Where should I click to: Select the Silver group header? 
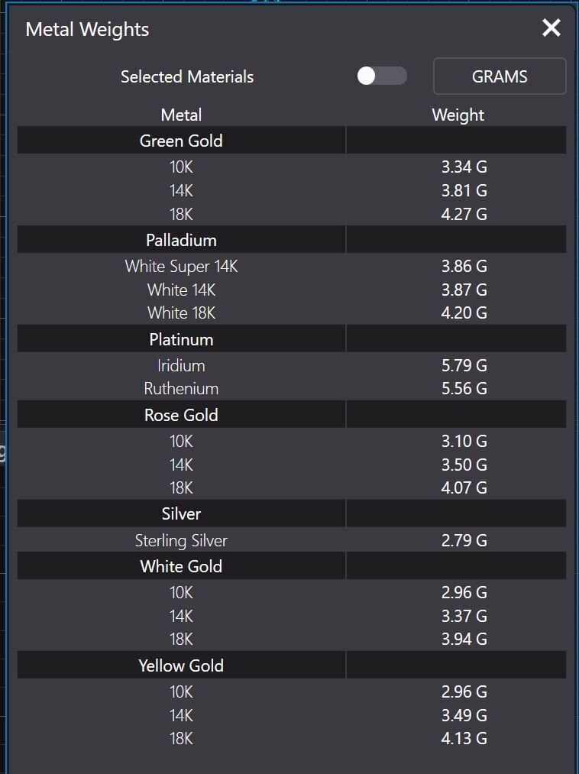tap(181, 513)
